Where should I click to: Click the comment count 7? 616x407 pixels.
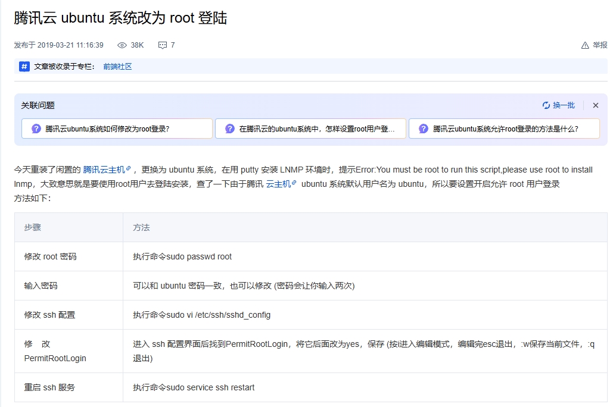tap(172, 45)
